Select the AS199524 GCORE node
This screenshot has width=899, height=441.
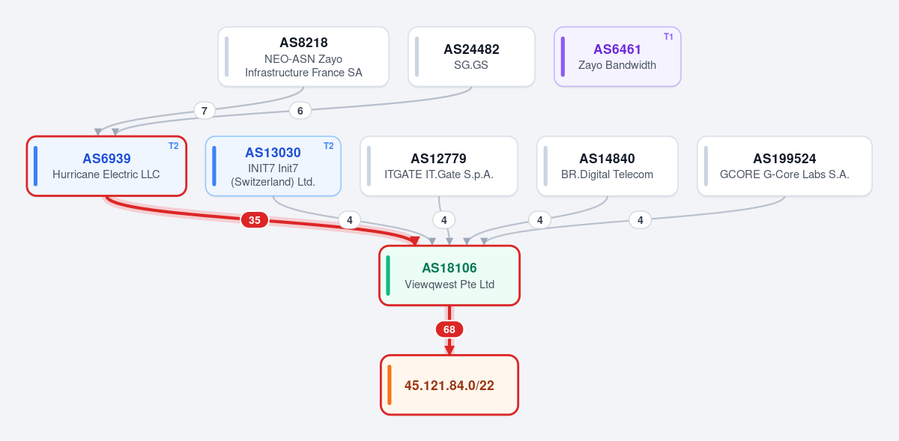coord(784,166)
